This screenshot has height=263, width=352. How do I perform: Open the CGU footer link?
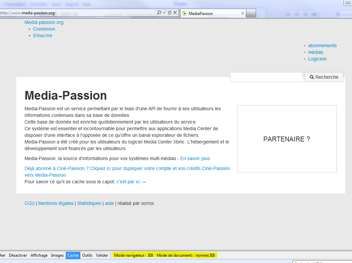(30, 203)
